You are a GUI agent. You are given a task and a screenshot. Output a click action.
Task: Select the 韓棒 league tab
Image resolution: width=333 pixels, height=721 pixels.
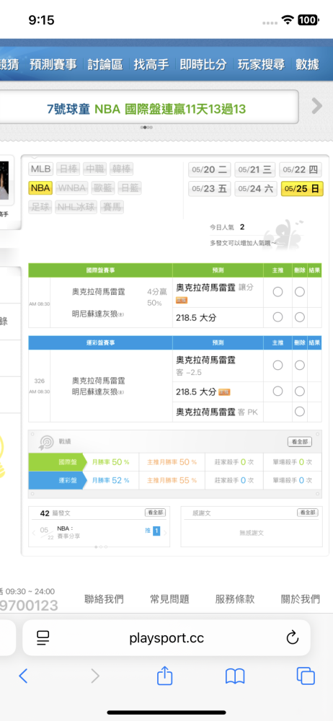coord(121,169)
